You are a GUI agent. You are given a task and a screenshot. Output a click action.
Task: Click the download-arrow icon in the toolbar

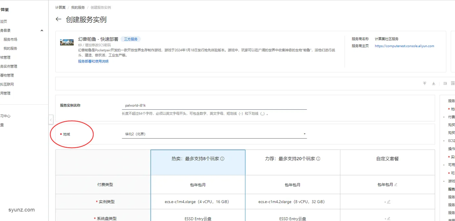click(x=434, y=83)
